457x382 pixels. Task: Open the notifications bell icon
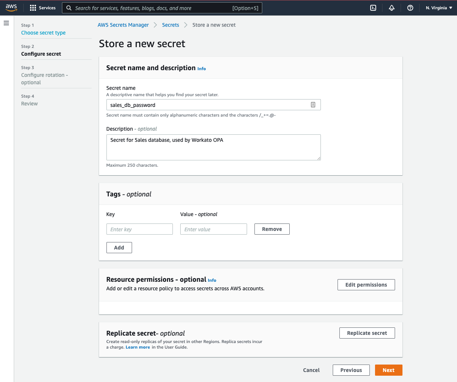tap(392, 7)
